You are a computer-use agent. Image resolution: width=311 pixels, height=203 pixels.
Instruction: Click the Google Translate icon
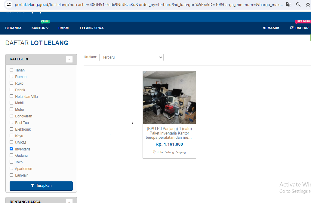click(288, 5)
